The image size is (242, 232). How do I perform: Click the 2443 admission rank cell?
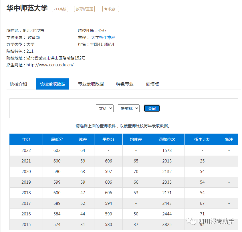point(167,203)
